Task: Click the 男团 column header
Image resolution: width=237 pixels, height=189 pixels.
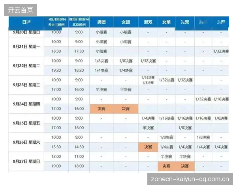Action: [102, 22]
